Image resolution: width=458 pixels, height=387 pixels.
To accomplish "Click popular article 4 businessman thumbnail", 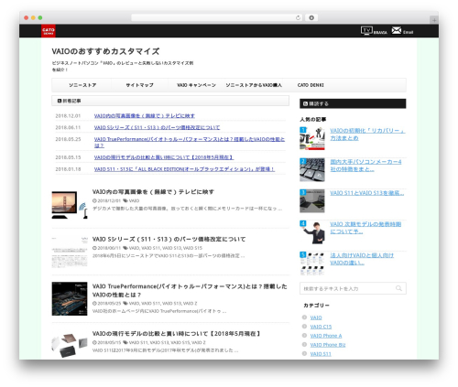I will tap(312, 232).
